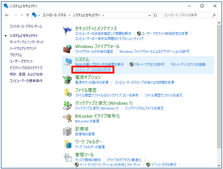Open プログラム category
The height and width of the screenshot is (169, 223).
coord(16,55)
